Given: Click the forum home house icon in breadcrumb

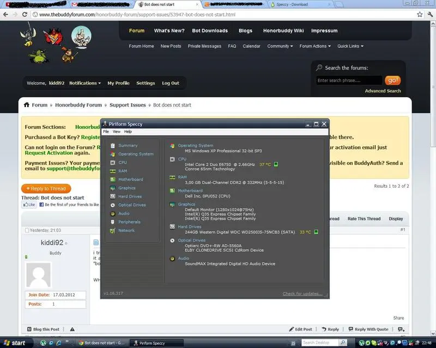Looking at the screenshot, I should tap(26, 105).
